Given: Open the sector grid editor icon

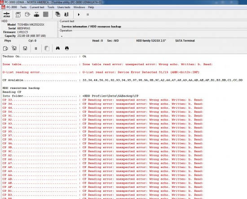Looking at the screenshot, I should [x=46, y=14].
